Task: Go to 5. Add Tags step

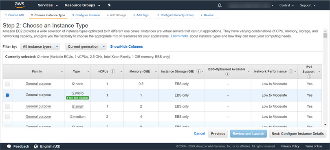Action: pos(141,15)
